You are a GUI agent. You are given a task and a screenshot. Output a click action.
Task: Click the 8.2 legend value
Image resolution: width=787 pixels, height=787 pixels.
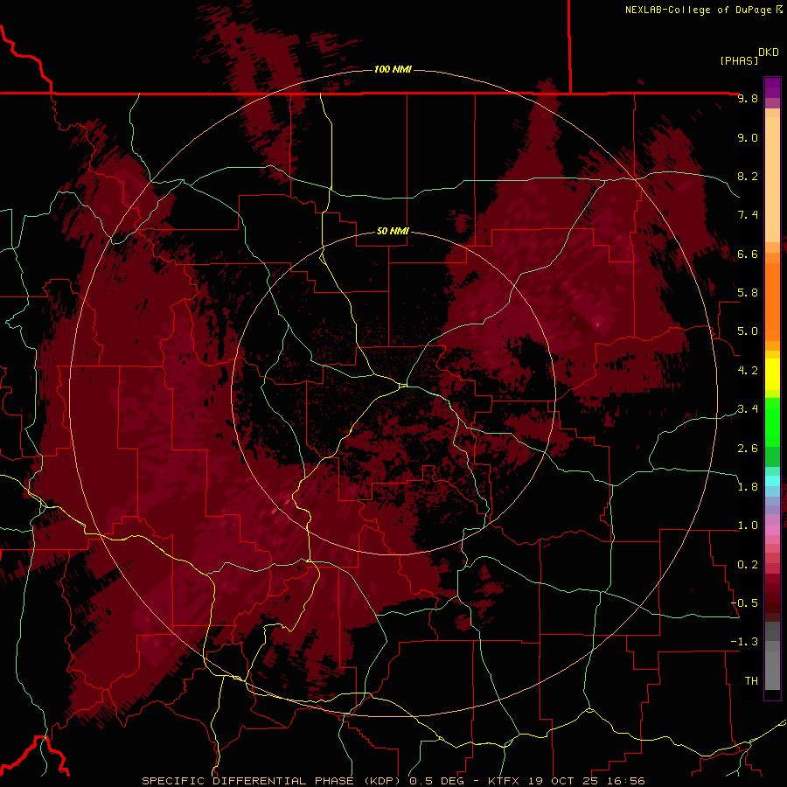point(748,176)
